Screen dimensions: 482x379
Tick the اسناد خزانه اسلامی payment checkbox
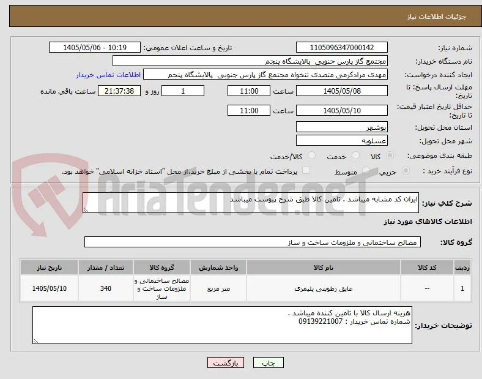(x=306, y=170)
